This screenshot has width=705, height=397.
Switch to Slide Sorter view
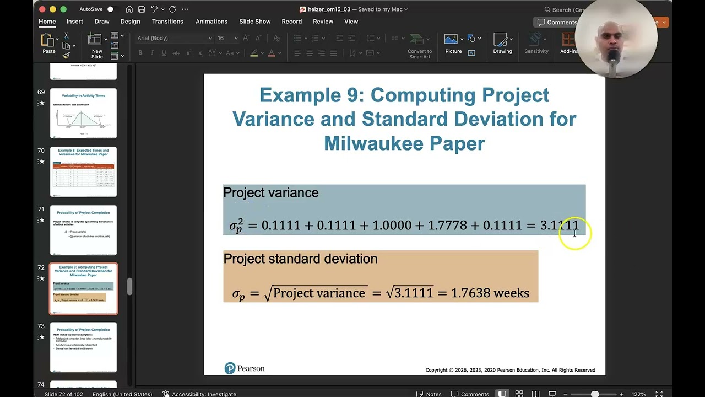pyautogui.click(x=519, y=394)
